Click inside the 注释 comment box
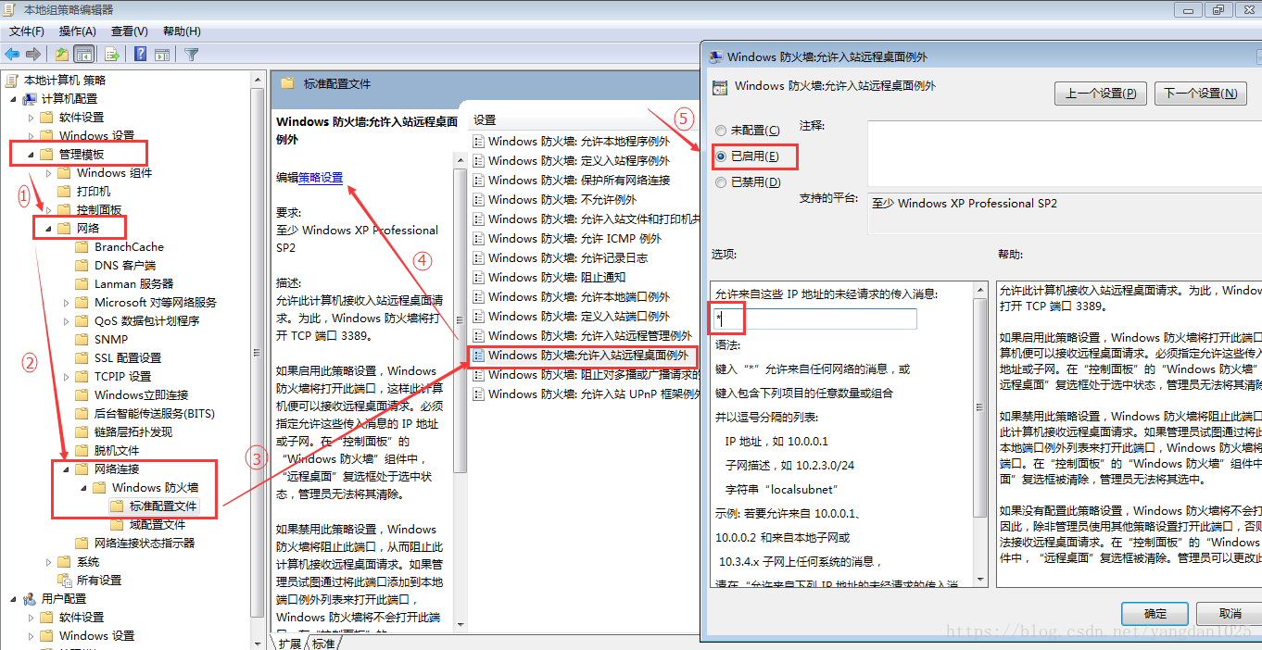 [x=1065, y=154]
